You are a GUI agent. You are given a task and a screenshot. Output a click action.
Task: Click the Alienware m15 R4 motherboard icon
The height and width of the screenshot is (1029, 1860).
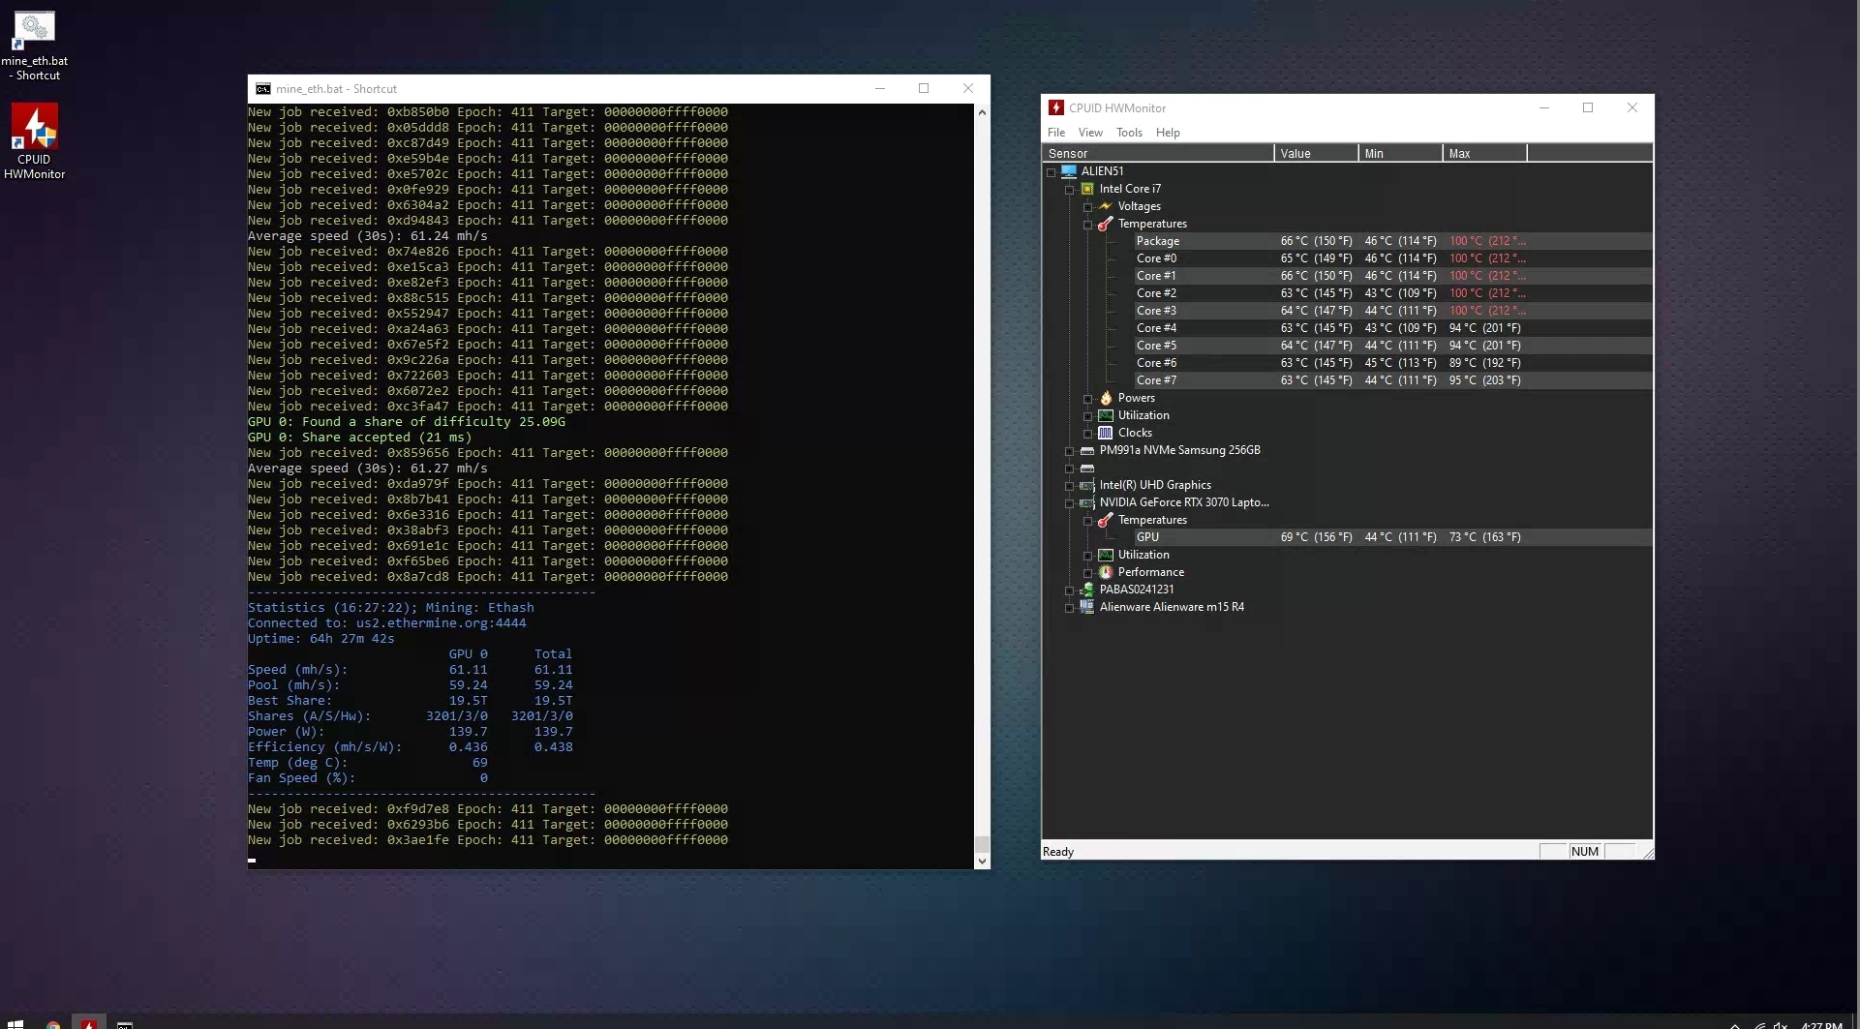pos(1087,607)
